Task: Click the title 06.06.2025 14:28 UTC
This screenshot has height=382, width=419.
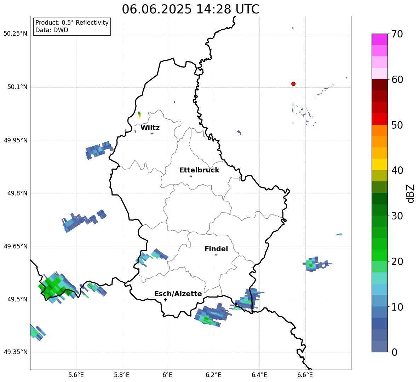Action: click(190, 9)
